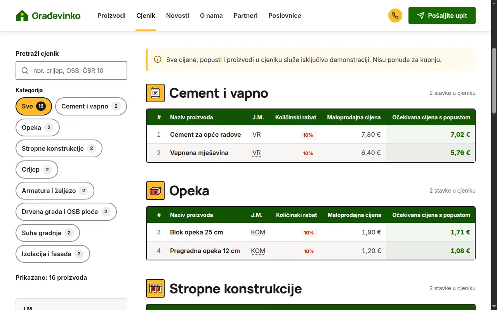Focus the Pretraži cjenik search field
The image size is (497, 310).
pyautogui.click(x=71, y=71)
